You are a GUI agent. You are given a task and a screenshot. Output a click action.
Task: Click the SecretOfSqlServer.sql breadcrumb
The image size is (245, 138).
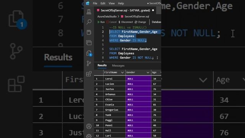135,16
